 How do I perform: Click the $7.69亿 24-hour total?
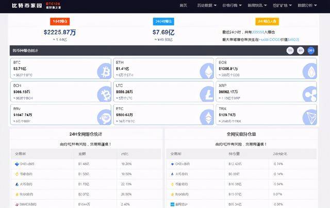click(163, 32)
